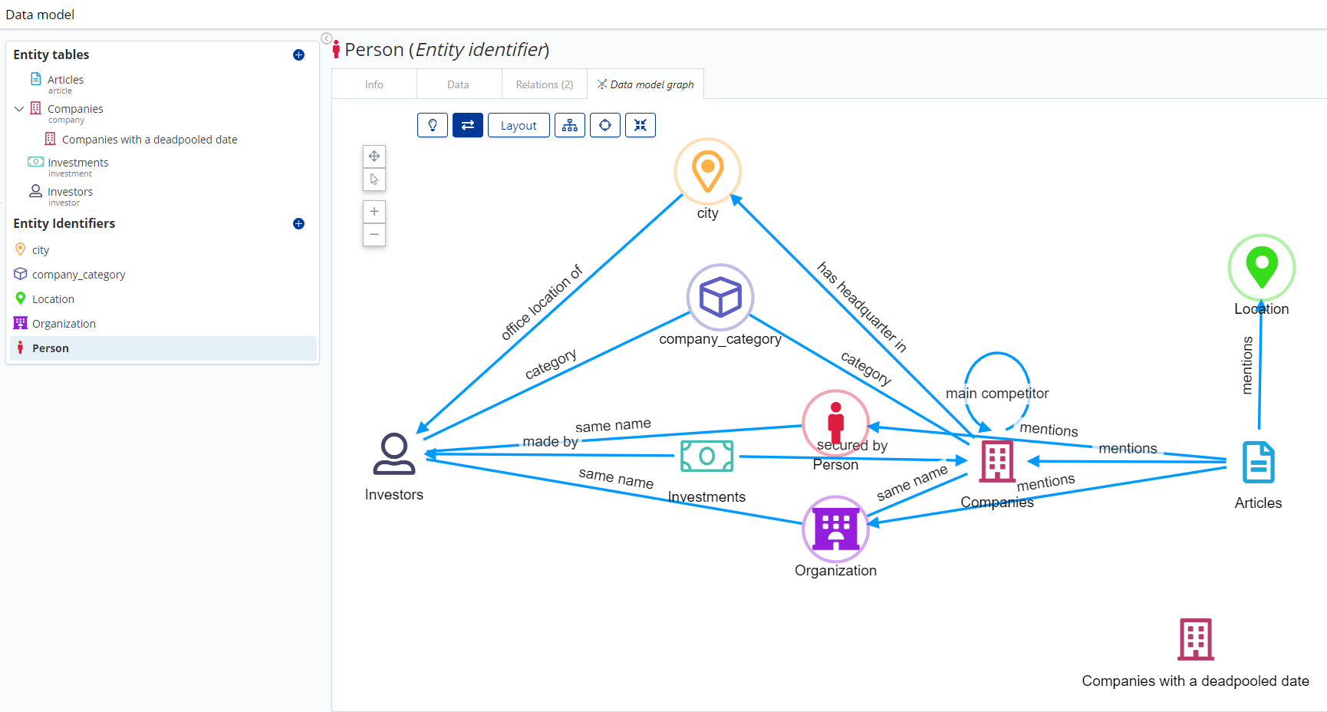Open the hierarchical layout tool
Screen dimensions: 1327x712
point(570,124)
